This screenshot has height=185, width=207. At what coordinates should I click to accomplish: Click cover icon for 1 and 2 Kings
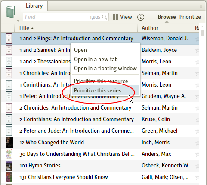[9, 39]
